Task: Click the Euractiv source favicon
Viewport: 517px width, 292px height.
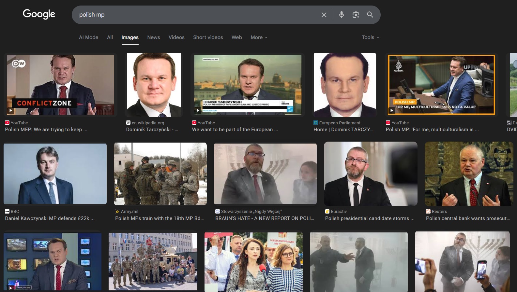Action: (x=327, y=211)
